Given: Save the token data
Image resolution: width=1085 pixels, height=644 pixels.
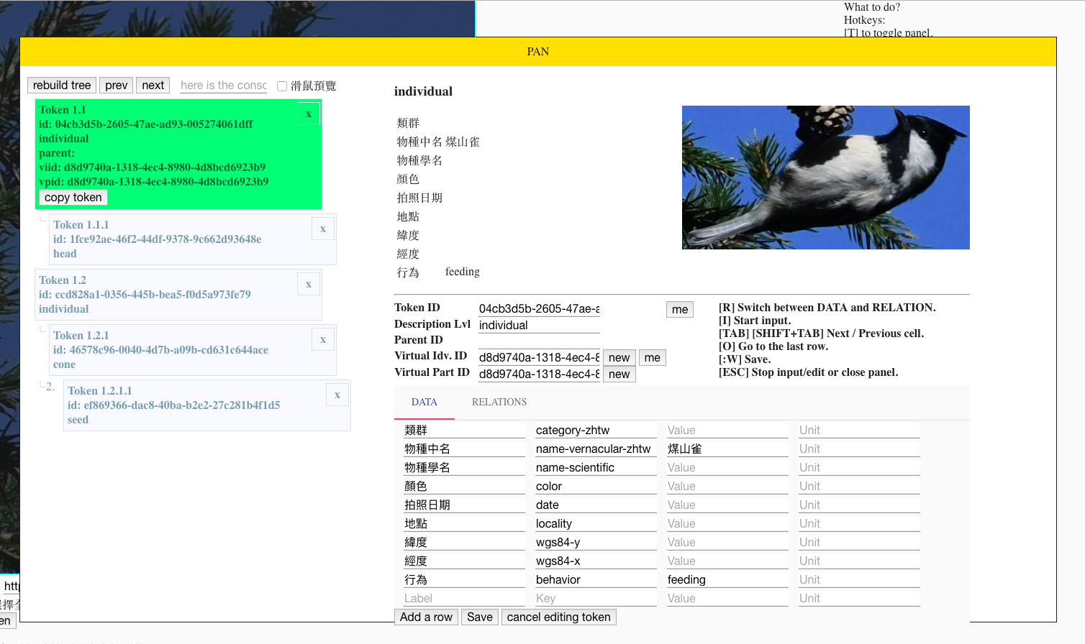Looking at the screenshot, I should pos(480,617).
